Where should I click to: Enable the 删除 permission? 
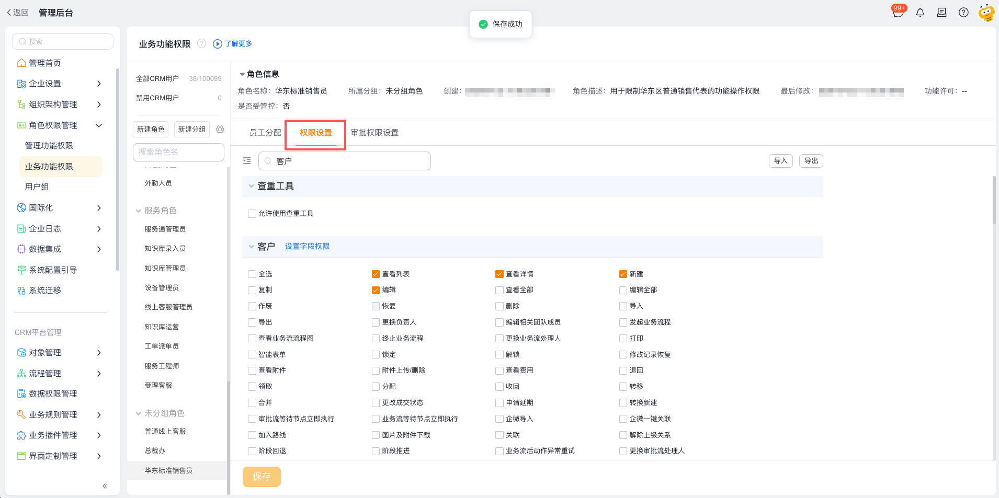click(x=499, y=306)
